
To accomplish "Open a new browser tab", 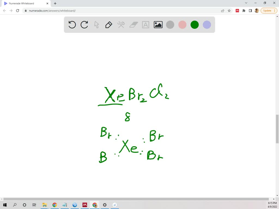I will [x=55, y=4].
